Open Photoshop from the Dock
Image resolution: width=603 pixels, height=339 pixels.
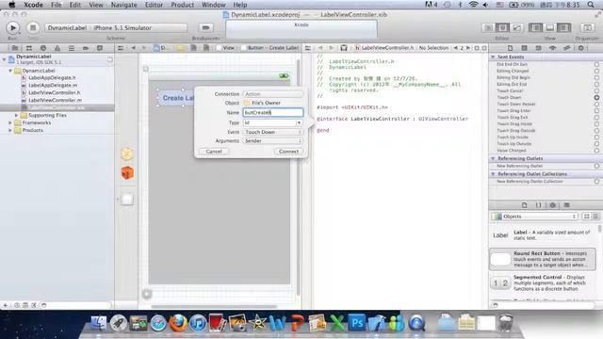coord(356,323)
